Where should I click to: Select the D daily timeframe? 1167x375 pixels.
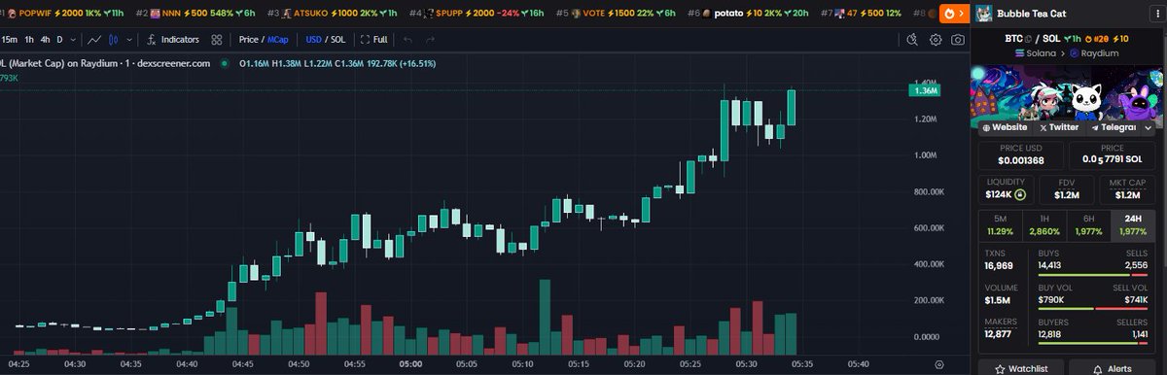[59, 40]
